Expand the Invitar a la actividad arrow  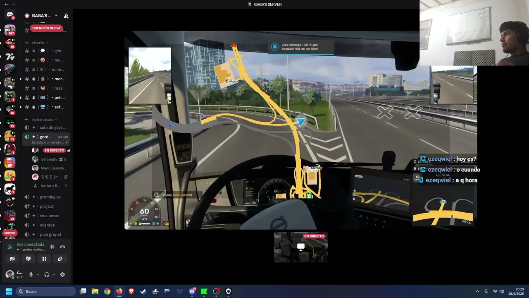pyautogui.click(x=66, y=186)
